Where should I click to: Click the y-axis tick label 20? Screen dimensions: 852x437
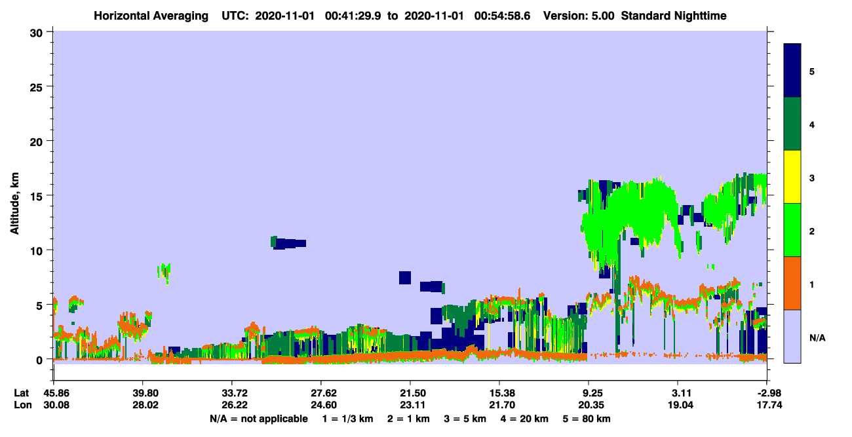37,141
